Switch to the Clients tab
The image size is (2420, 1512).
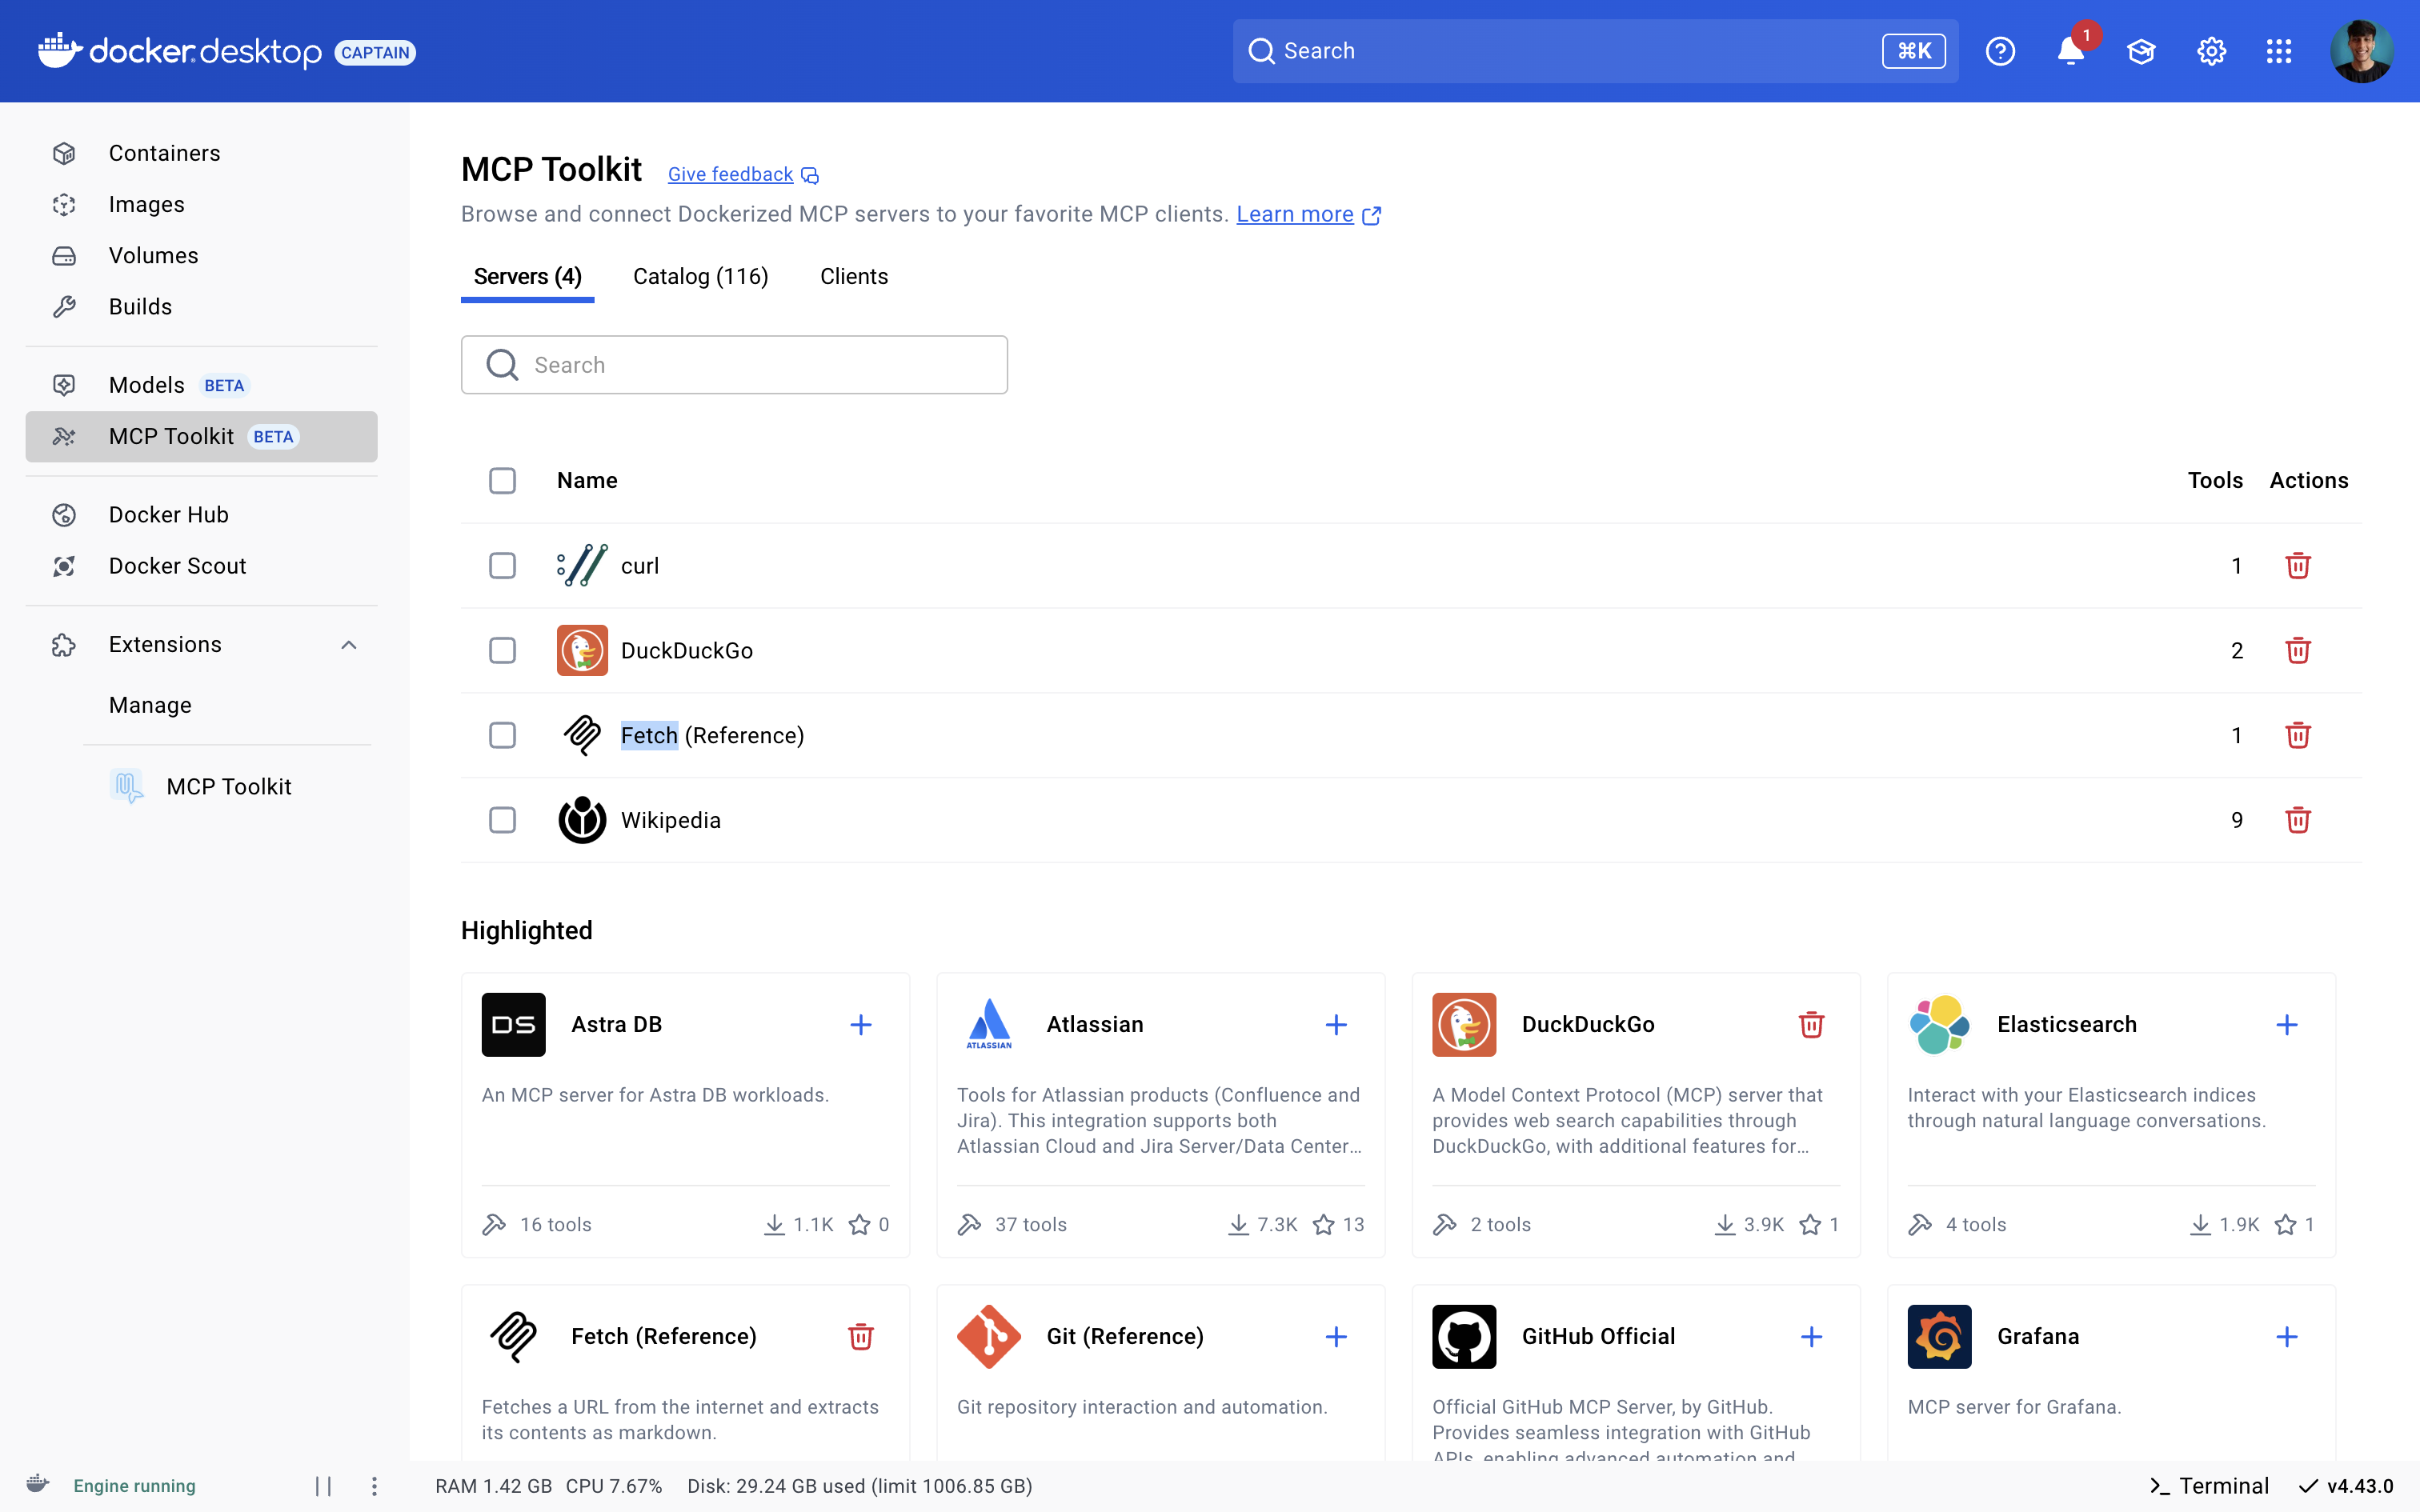[x=853, y=277]
